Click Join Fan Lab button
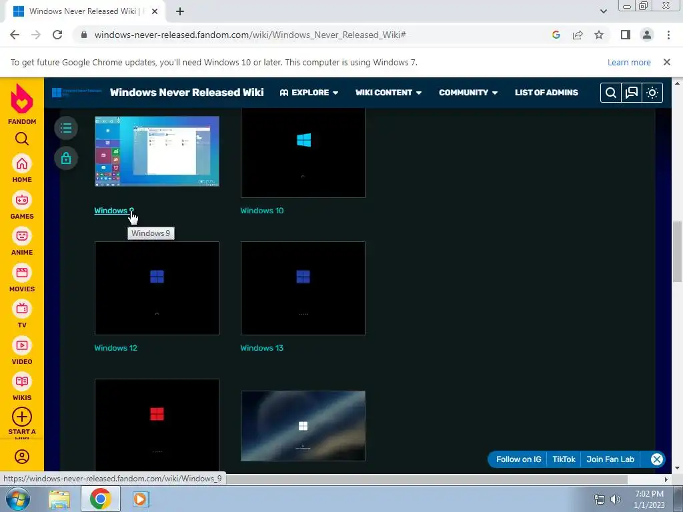 click(610, 459)
